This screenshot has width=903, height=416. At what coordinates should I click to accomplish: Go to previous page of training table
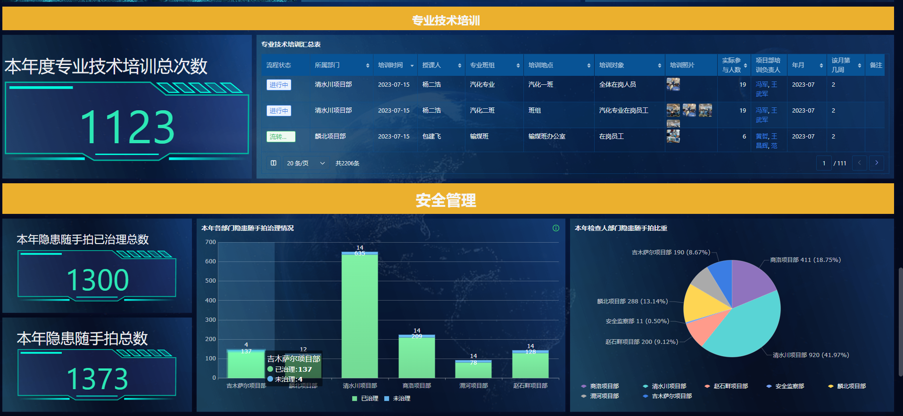point(859,163)
